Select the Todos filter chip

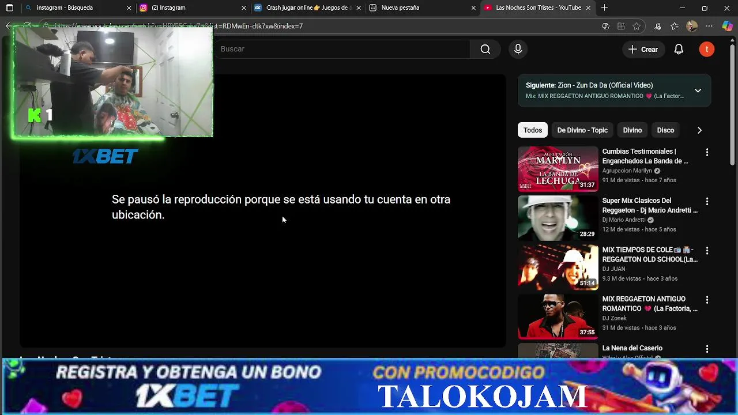(532, 130)
